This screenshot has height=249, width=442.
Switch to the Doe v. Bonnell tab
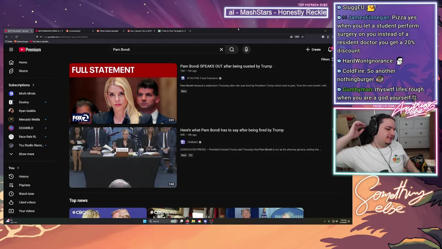[141, 31]
